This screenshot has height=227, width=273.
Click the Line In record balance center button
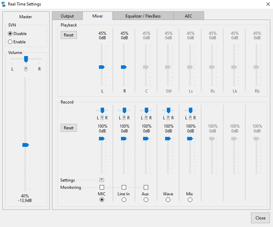coord(124,118)
